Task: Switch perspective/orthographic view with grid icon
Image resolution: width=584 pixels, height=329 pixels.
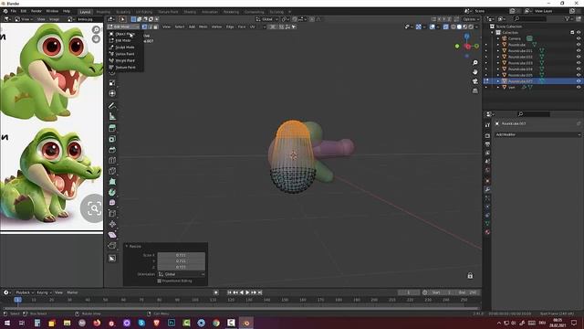Action: pos(474,90)
